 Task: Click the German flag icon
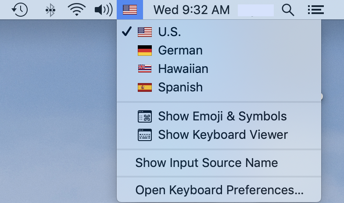coord(145,51)
